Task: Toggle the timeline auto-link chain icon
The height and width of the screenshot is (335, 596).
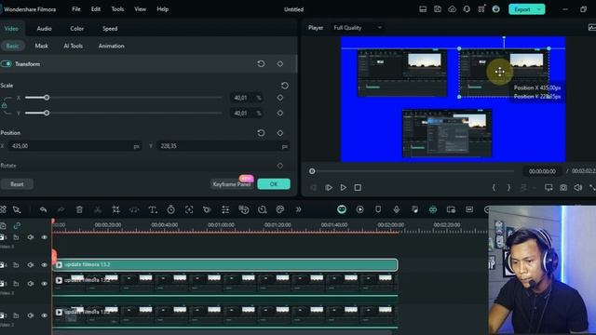Action: click(x=17, y=226)
